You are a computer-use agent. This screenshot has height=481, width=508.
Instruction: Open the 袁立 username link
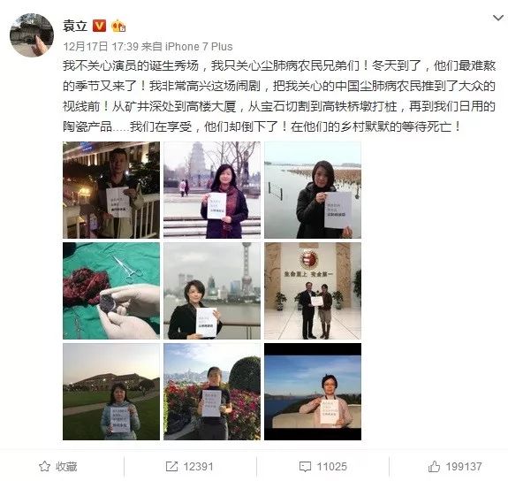75,26
